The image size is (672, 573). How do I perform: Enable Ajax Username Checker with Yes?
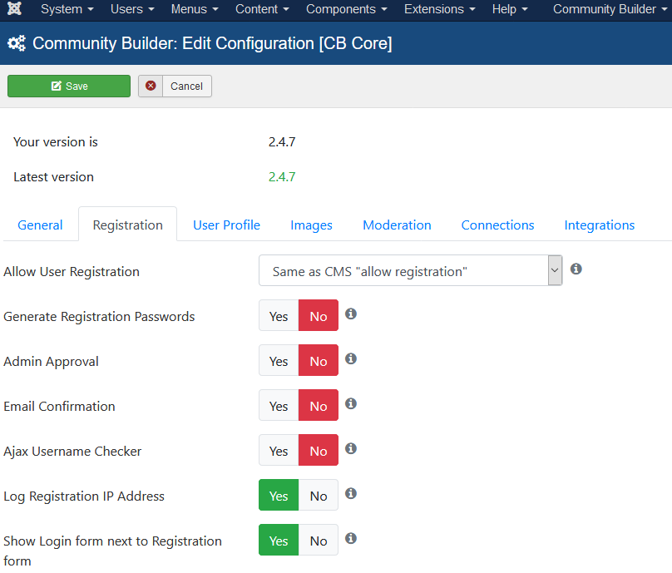[279, 451]
